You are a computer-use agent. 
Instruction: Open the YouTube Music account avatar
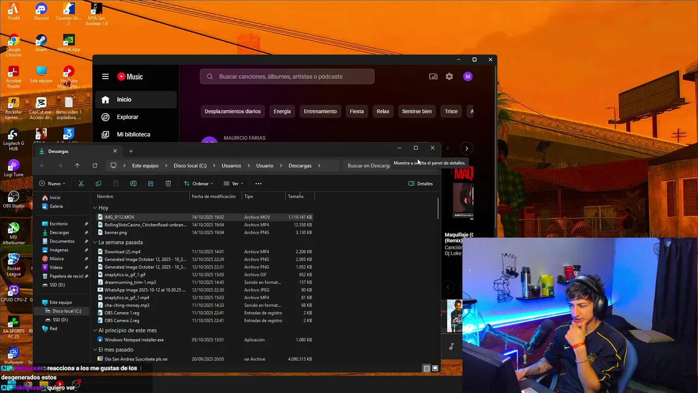pos(467,76)
